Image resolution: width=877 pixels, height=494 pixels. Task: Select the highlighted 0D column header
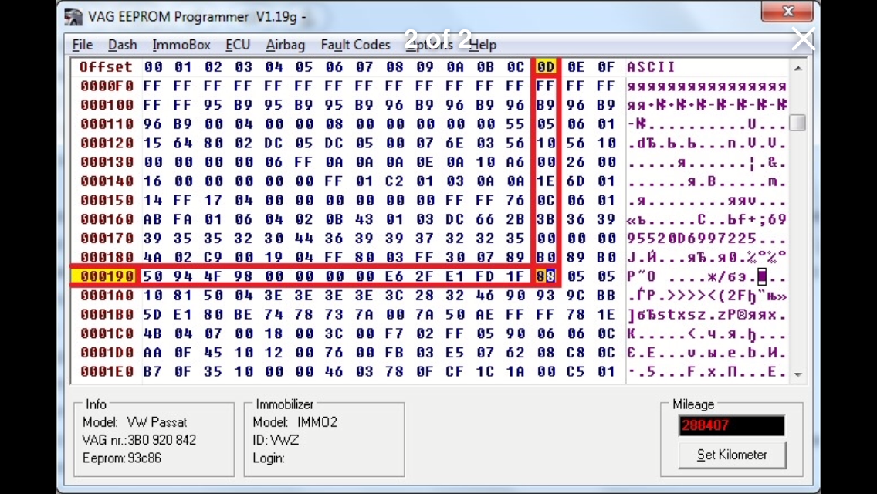pos(546,67)
